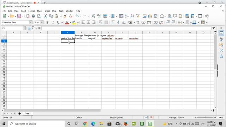Open Underline style dropdown arrow
The image size is (226, 127).
pos(62,23)
